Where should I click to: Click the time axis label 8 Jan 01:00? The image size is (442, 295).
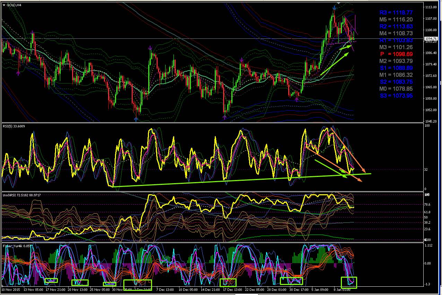(342, 289)
